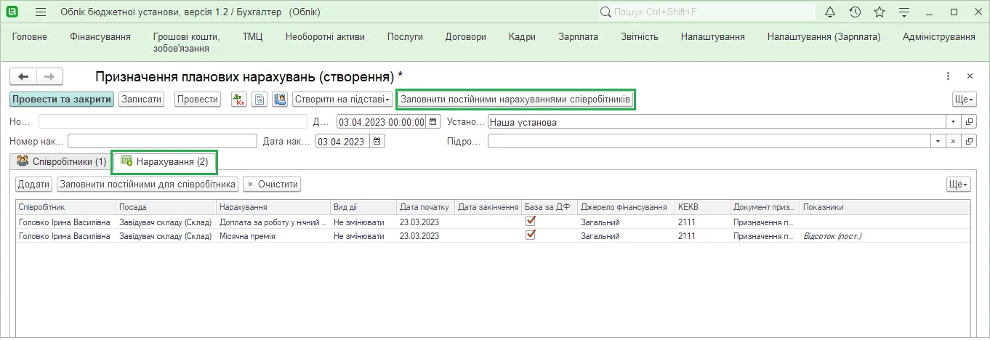This screenshot has height=340, width=990.
Task: Open the table's Ще dropdown
Action: click(959, 185)
